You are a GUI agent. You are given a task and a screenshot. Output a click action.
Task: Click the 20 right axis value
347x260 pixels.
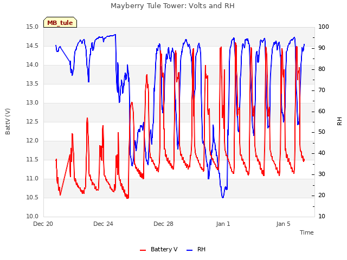click(322, 196)
